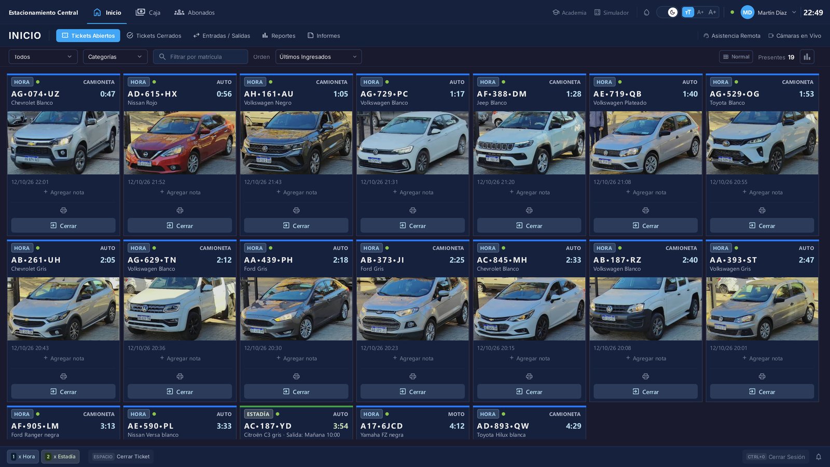
Task: Select the Tickets Abiertos tab
Action: tap(88, 35)
